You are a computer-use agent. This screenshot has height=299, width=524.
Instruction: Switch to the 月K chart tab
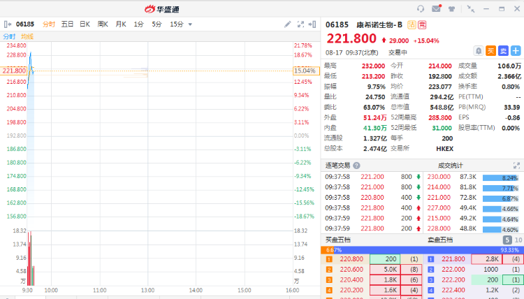121,24
